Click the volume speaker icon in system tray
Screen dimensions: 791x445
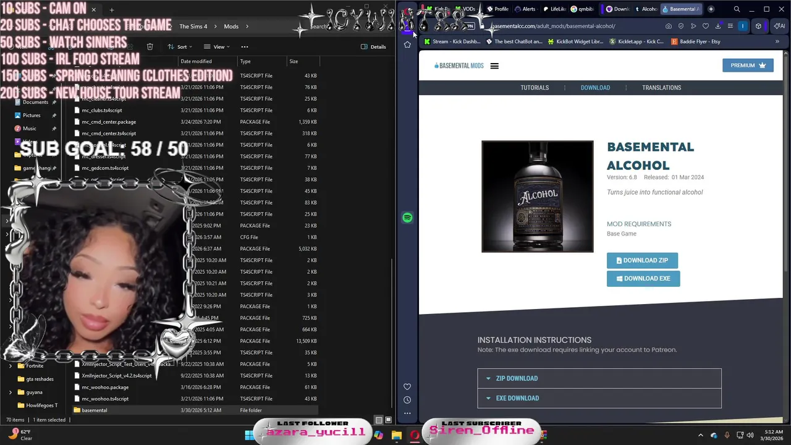(750, 435)
